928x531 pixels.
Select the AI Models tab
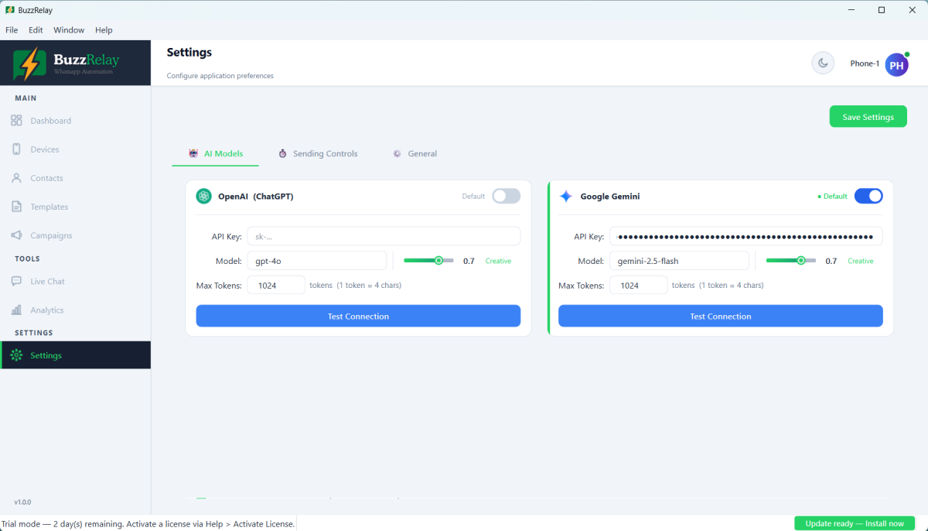[216, 153]
